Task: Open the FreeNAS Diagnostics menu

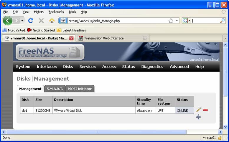Action: point(152,67)
